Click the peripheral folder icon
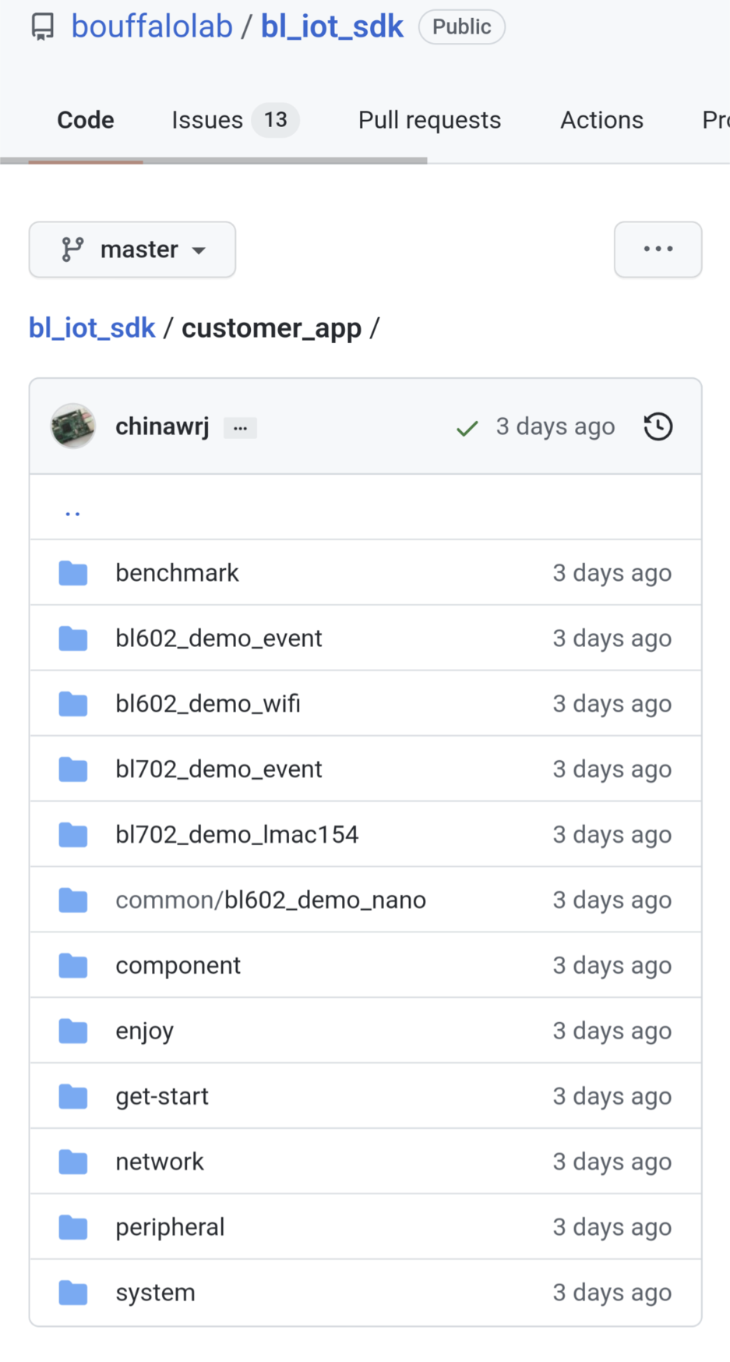 tap(73, 1227)
